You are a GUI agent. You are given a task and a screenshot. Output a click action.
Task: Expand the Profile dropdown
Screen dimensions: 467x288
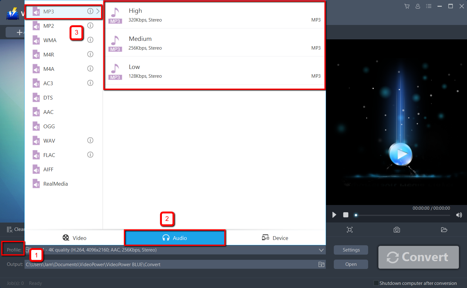click(x=321, y=250)
